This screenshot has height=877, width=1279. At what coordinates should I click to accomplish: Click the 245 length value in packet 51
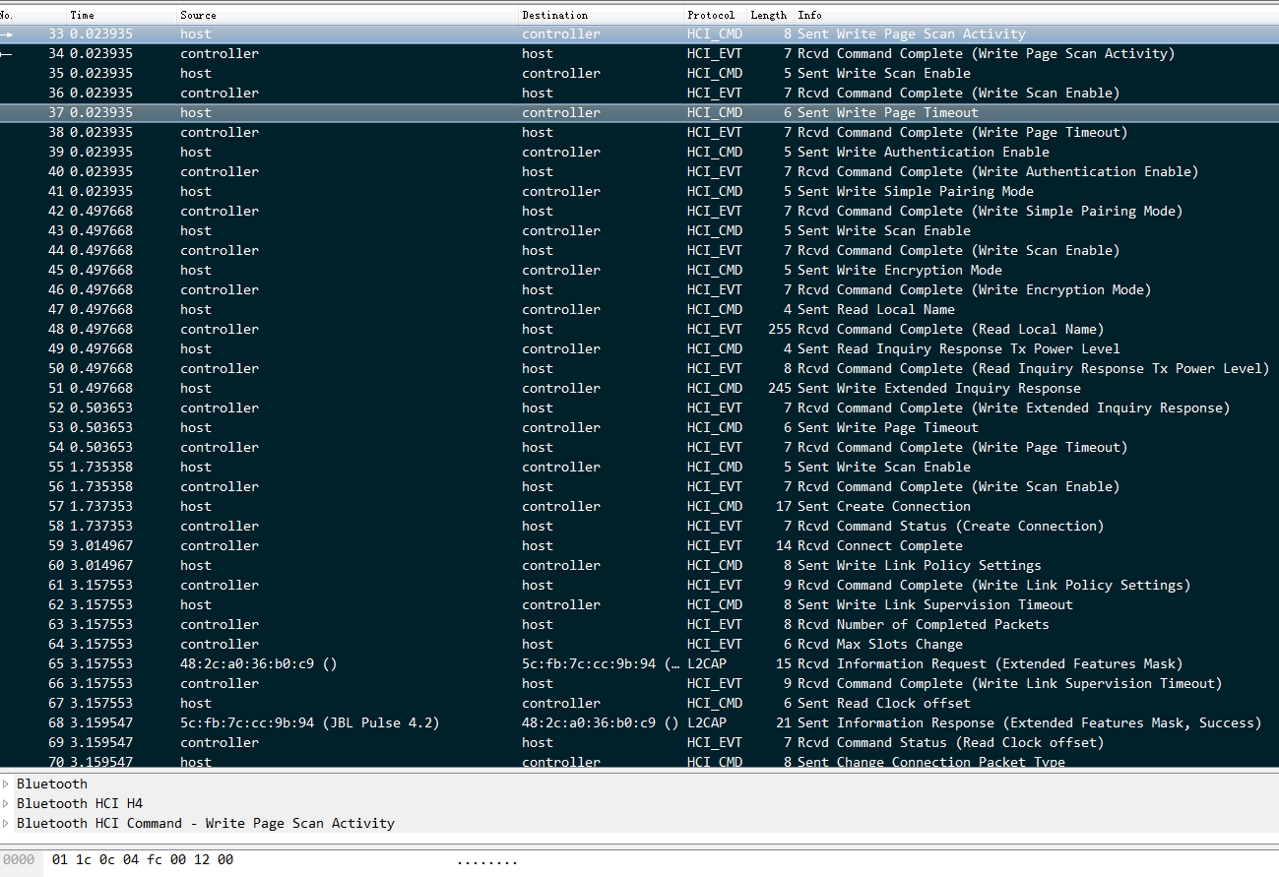780,389
